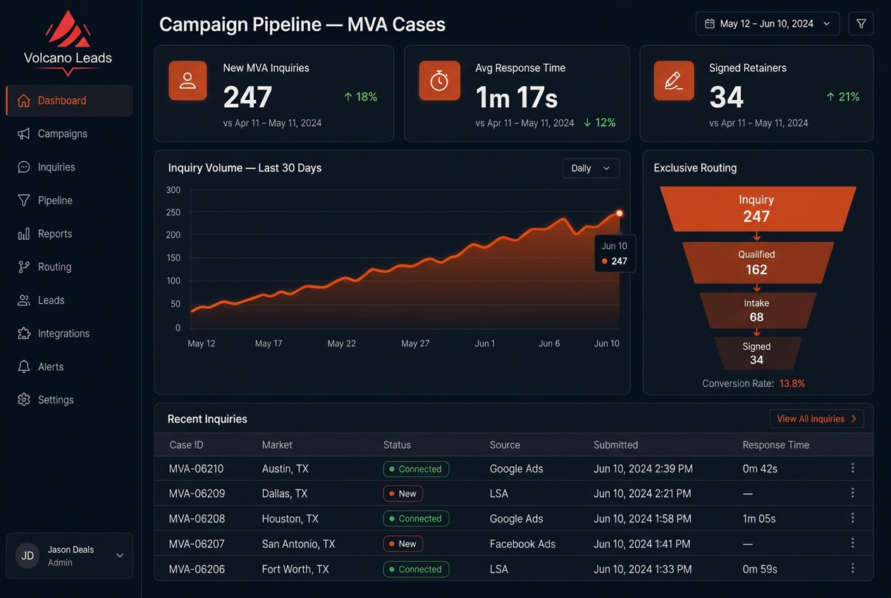Open row menu for MVA-06210
The image size is (891, 598).
click(x=853, y=468)
